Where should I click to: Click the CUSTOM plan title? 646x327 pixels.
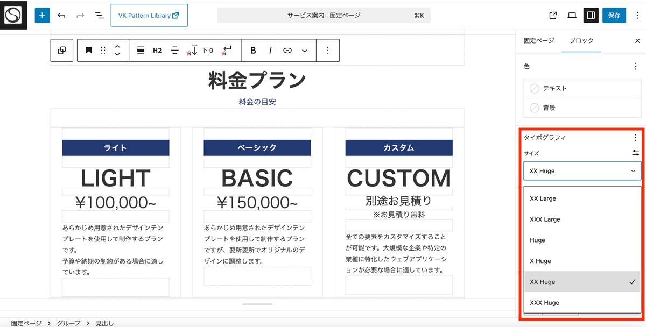(399, 179)
